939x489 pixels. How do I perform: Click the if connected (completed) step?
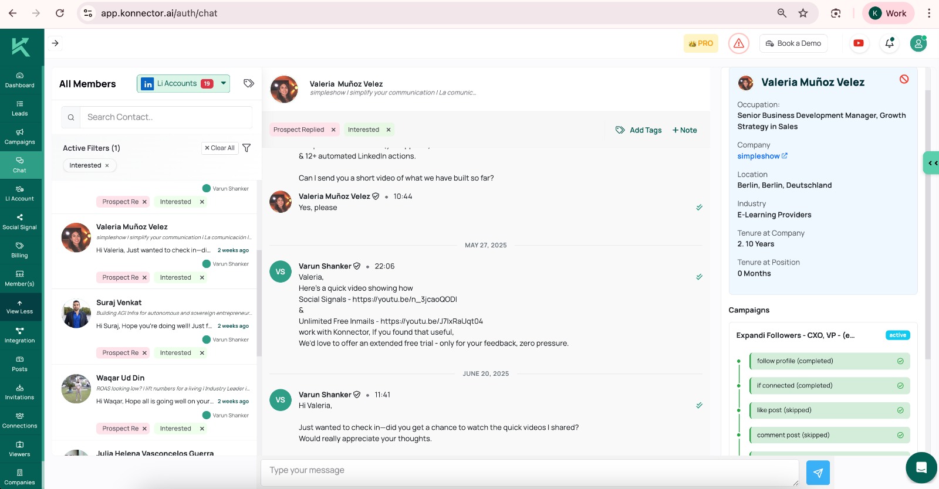(830, 386)
